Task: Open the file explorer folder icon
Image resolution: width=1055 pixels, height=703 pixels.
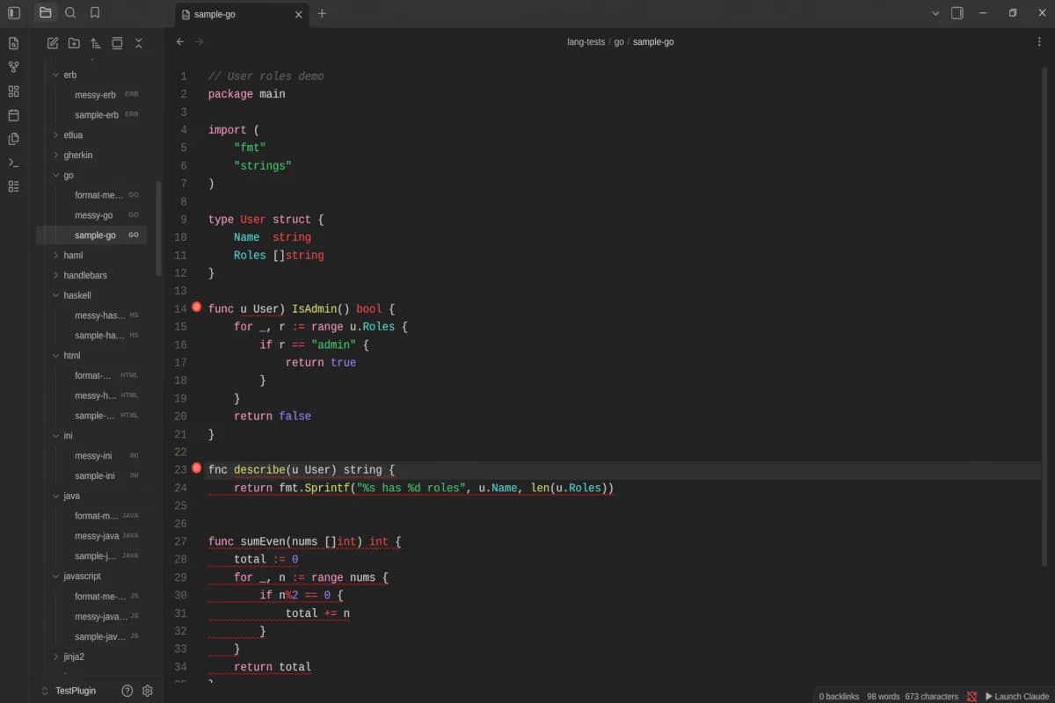Action: point(46,13)
